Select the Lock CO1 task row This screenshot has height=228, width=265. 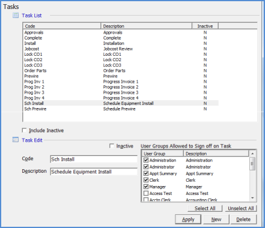(121, 54)
